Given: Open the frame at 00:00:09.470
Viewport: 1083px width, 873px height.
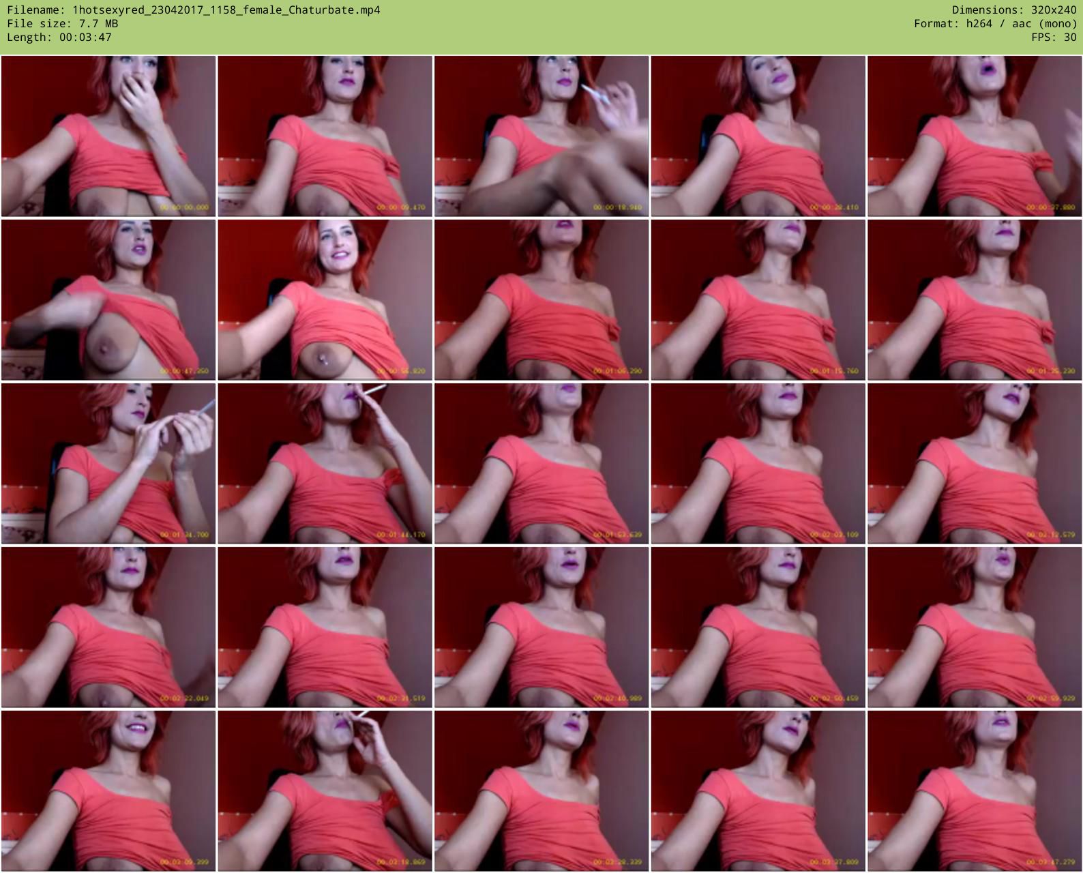Looking at the screenshot, I should 325,136.
